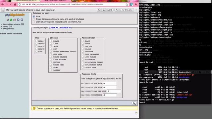Click the browser forward arrow

click(7, 4)
